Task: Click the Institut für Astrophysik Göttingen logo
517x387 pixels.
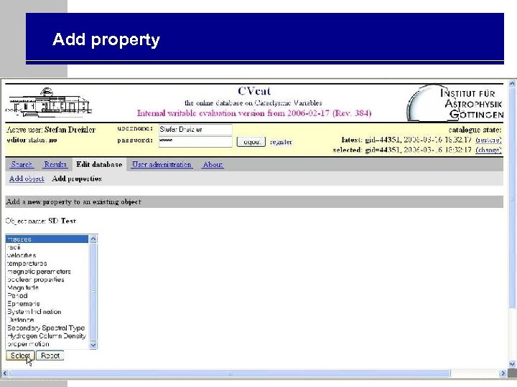Action: click(455, 103)
